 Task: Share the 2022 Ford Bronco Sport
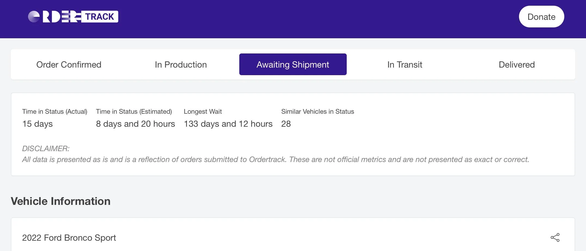pyautogui.click(x=555, y=237)
